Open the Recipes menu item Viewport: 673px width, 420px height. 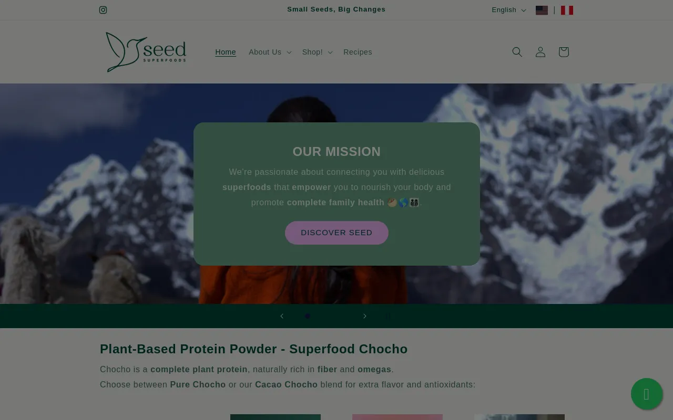click(x=358, y=52)
